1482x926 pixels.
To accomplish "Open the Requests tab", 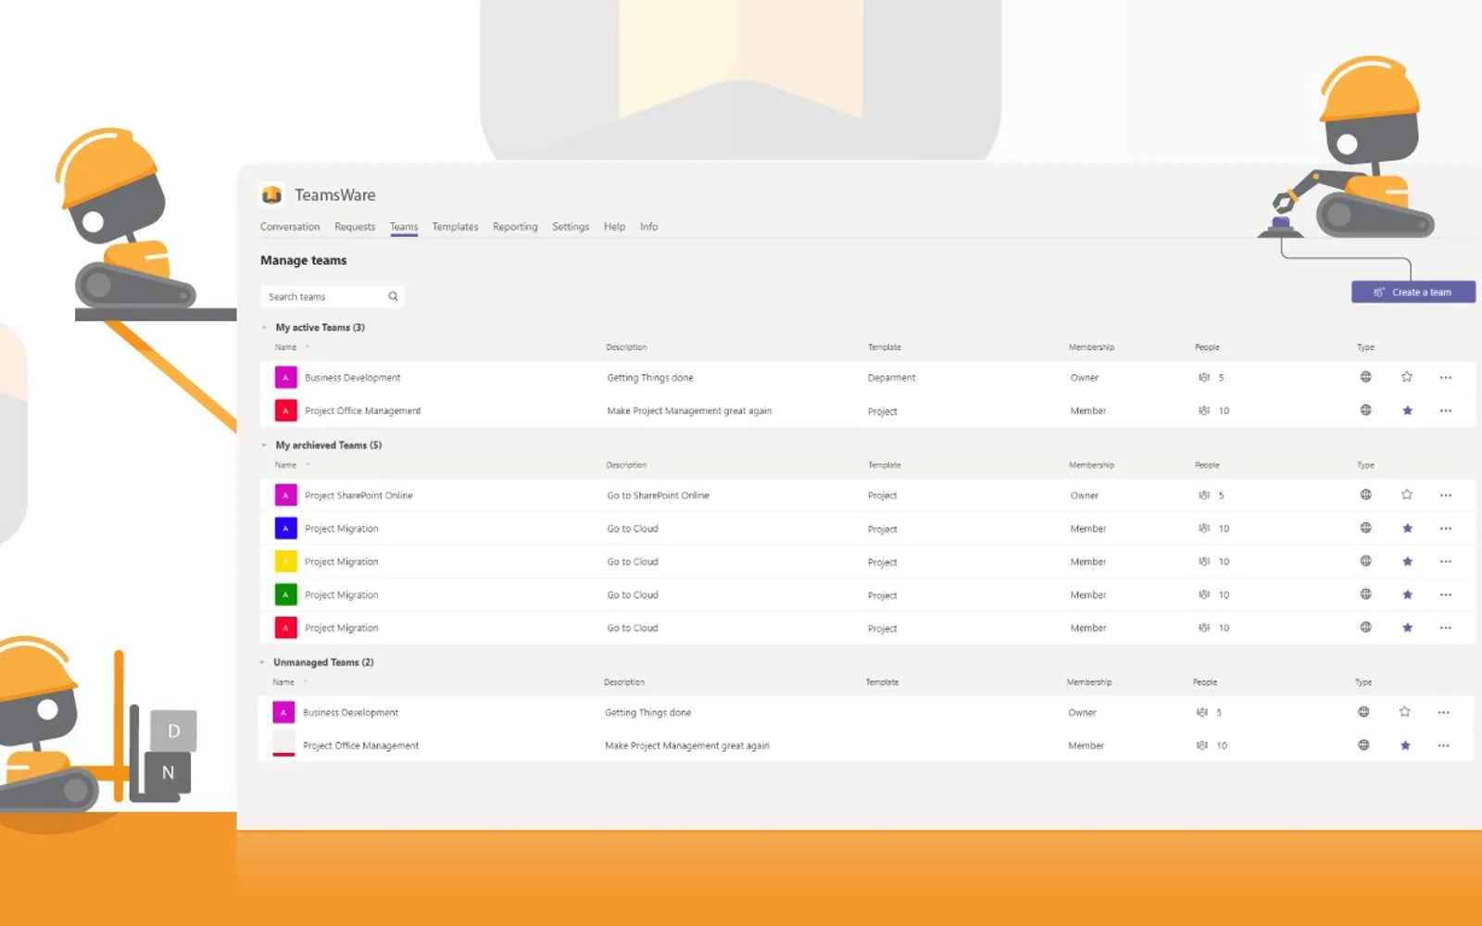I will click(355, 227).
